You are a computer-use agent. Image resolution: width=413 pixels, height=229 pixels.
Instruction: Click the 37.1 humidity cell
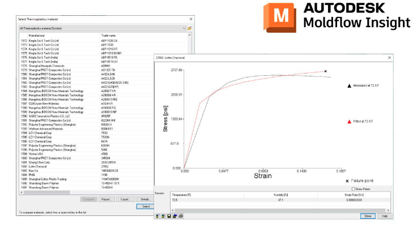coord(280,200)
